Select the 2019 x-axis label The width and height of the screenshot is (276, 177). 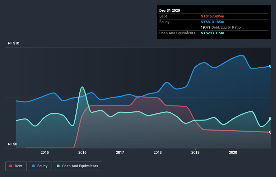(x=195, y=152)
